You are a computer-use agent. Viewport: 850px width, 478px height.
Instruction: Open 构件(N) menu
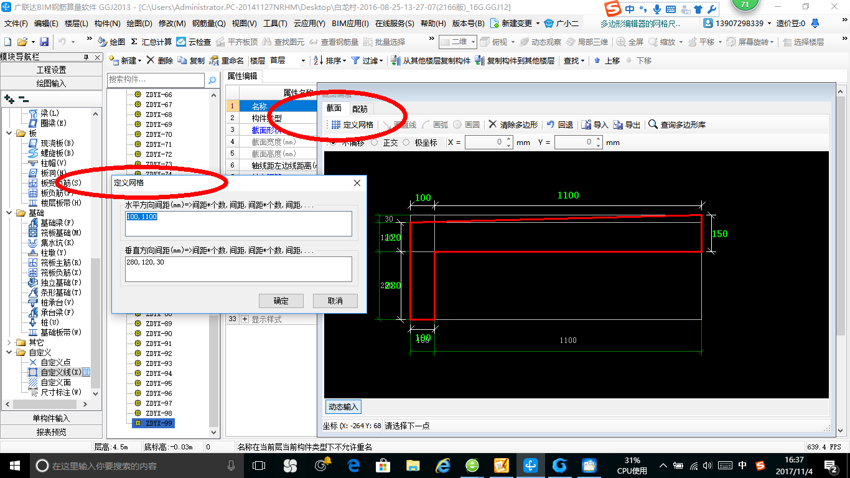(107, 23)
